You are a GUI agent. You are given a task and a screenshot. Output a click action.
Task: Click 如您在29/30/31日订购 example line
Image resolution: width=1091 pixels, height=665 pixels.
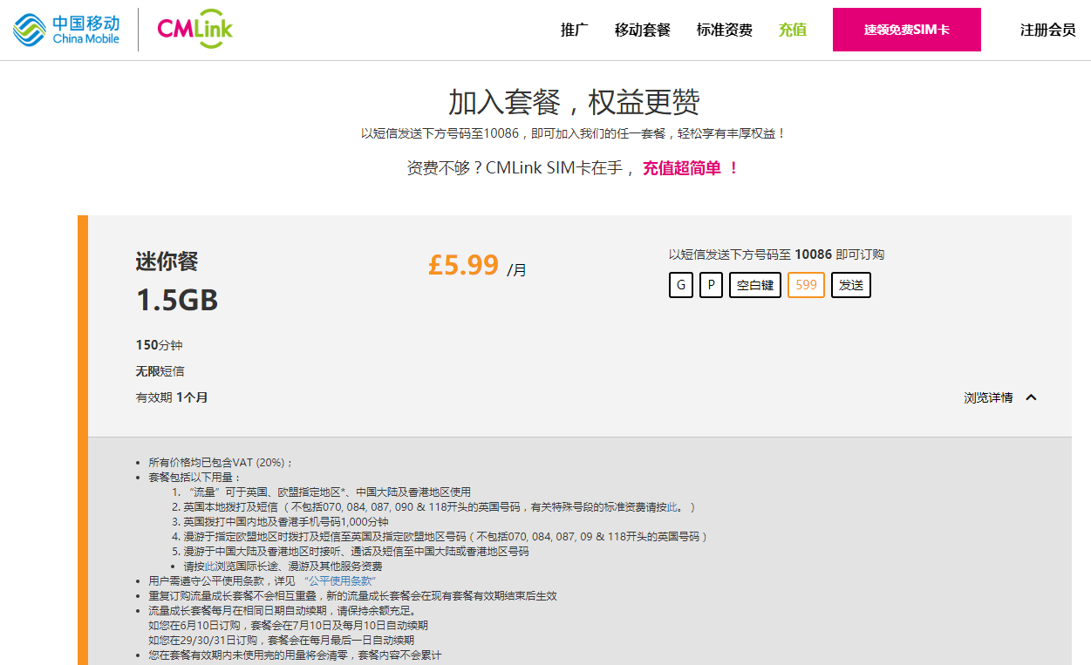point(281,640)
